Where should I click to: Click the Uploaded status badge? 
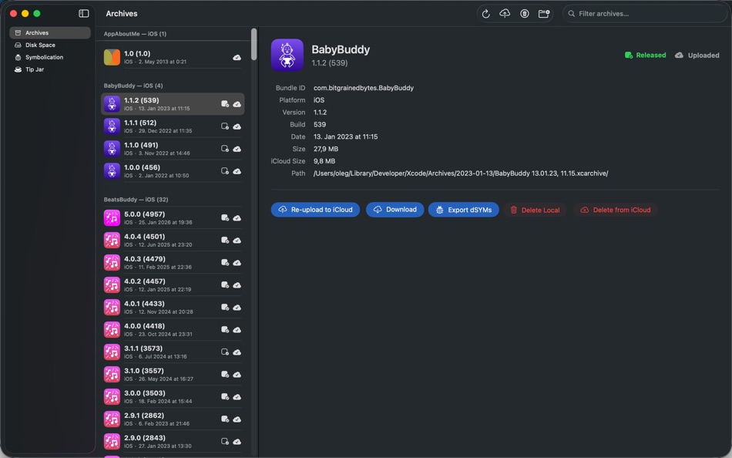coord(697,56)
